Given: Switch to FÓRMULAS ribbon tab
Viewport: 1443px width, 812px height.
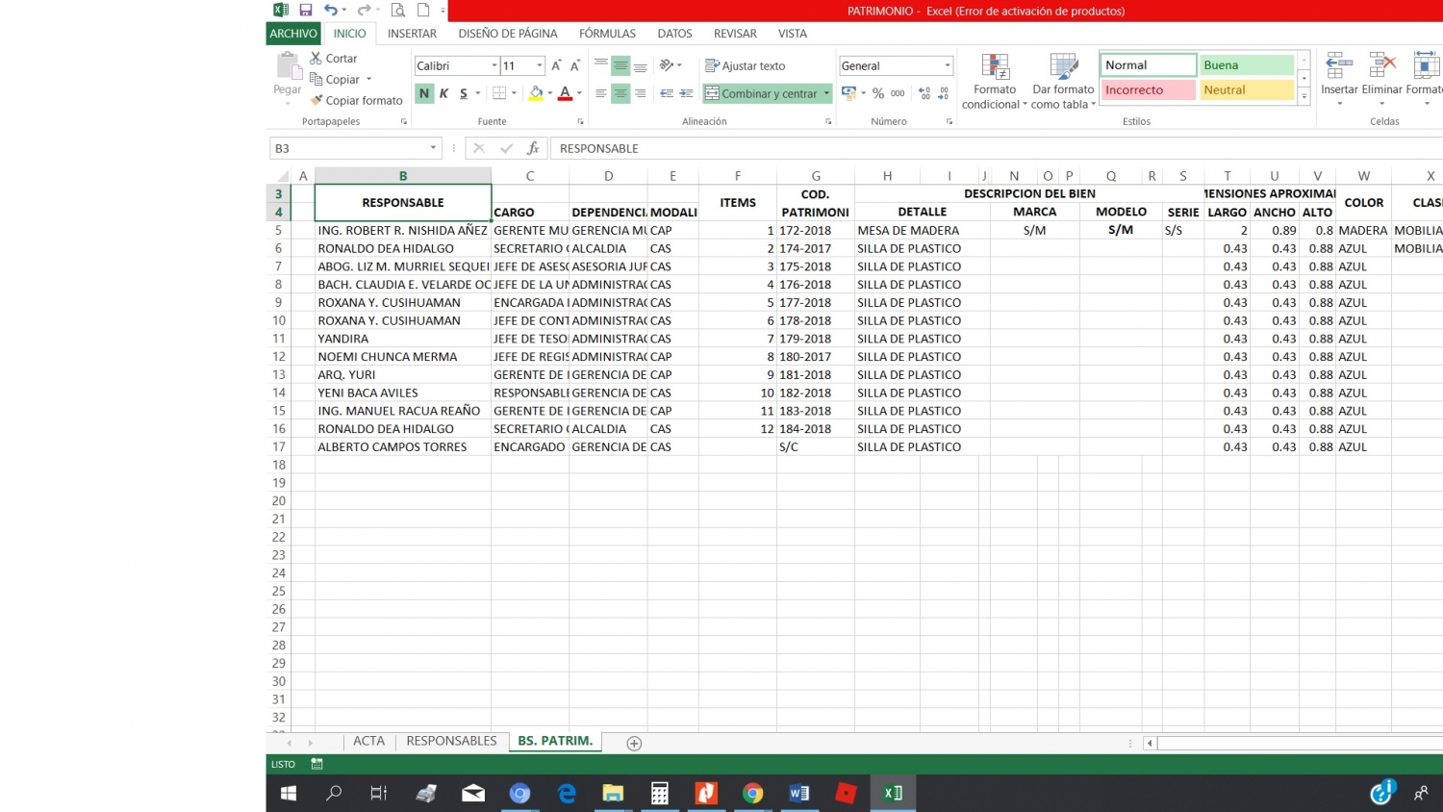Looking at the screenshot, I should (x=607, y=34).
